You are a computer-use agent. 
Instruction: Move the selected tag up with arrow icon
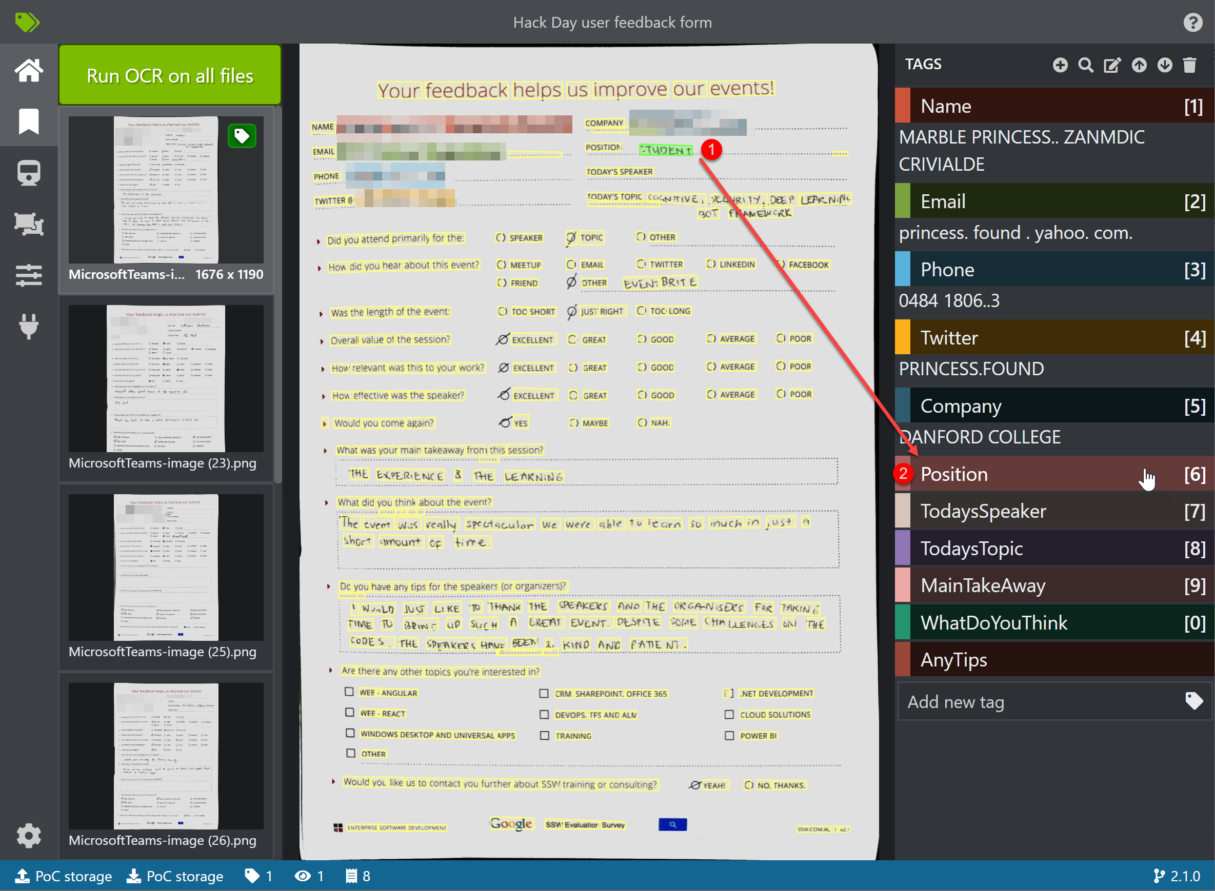pyautogui.click(x=1139, y=64)
